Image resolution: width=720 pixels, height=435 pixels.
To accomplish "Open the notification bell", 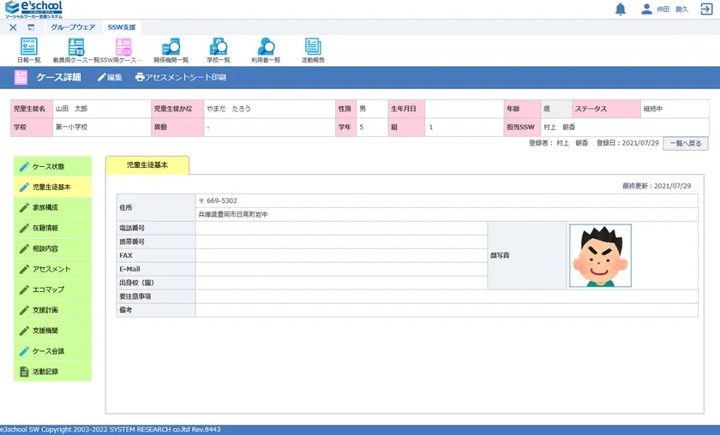I will [x=621, y=9].
